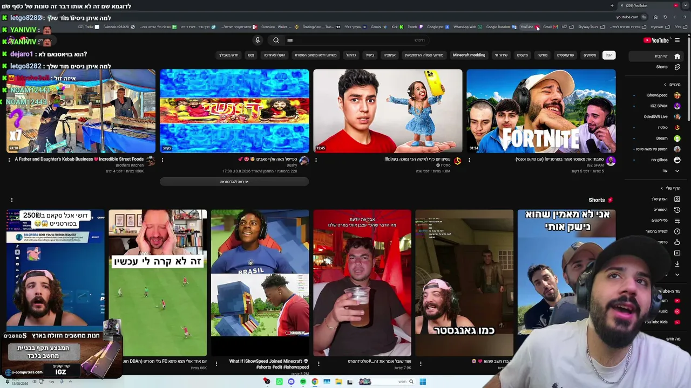691x388 pixels.
Task: Open the Kebab Business video title link
Action: (79, 160)
